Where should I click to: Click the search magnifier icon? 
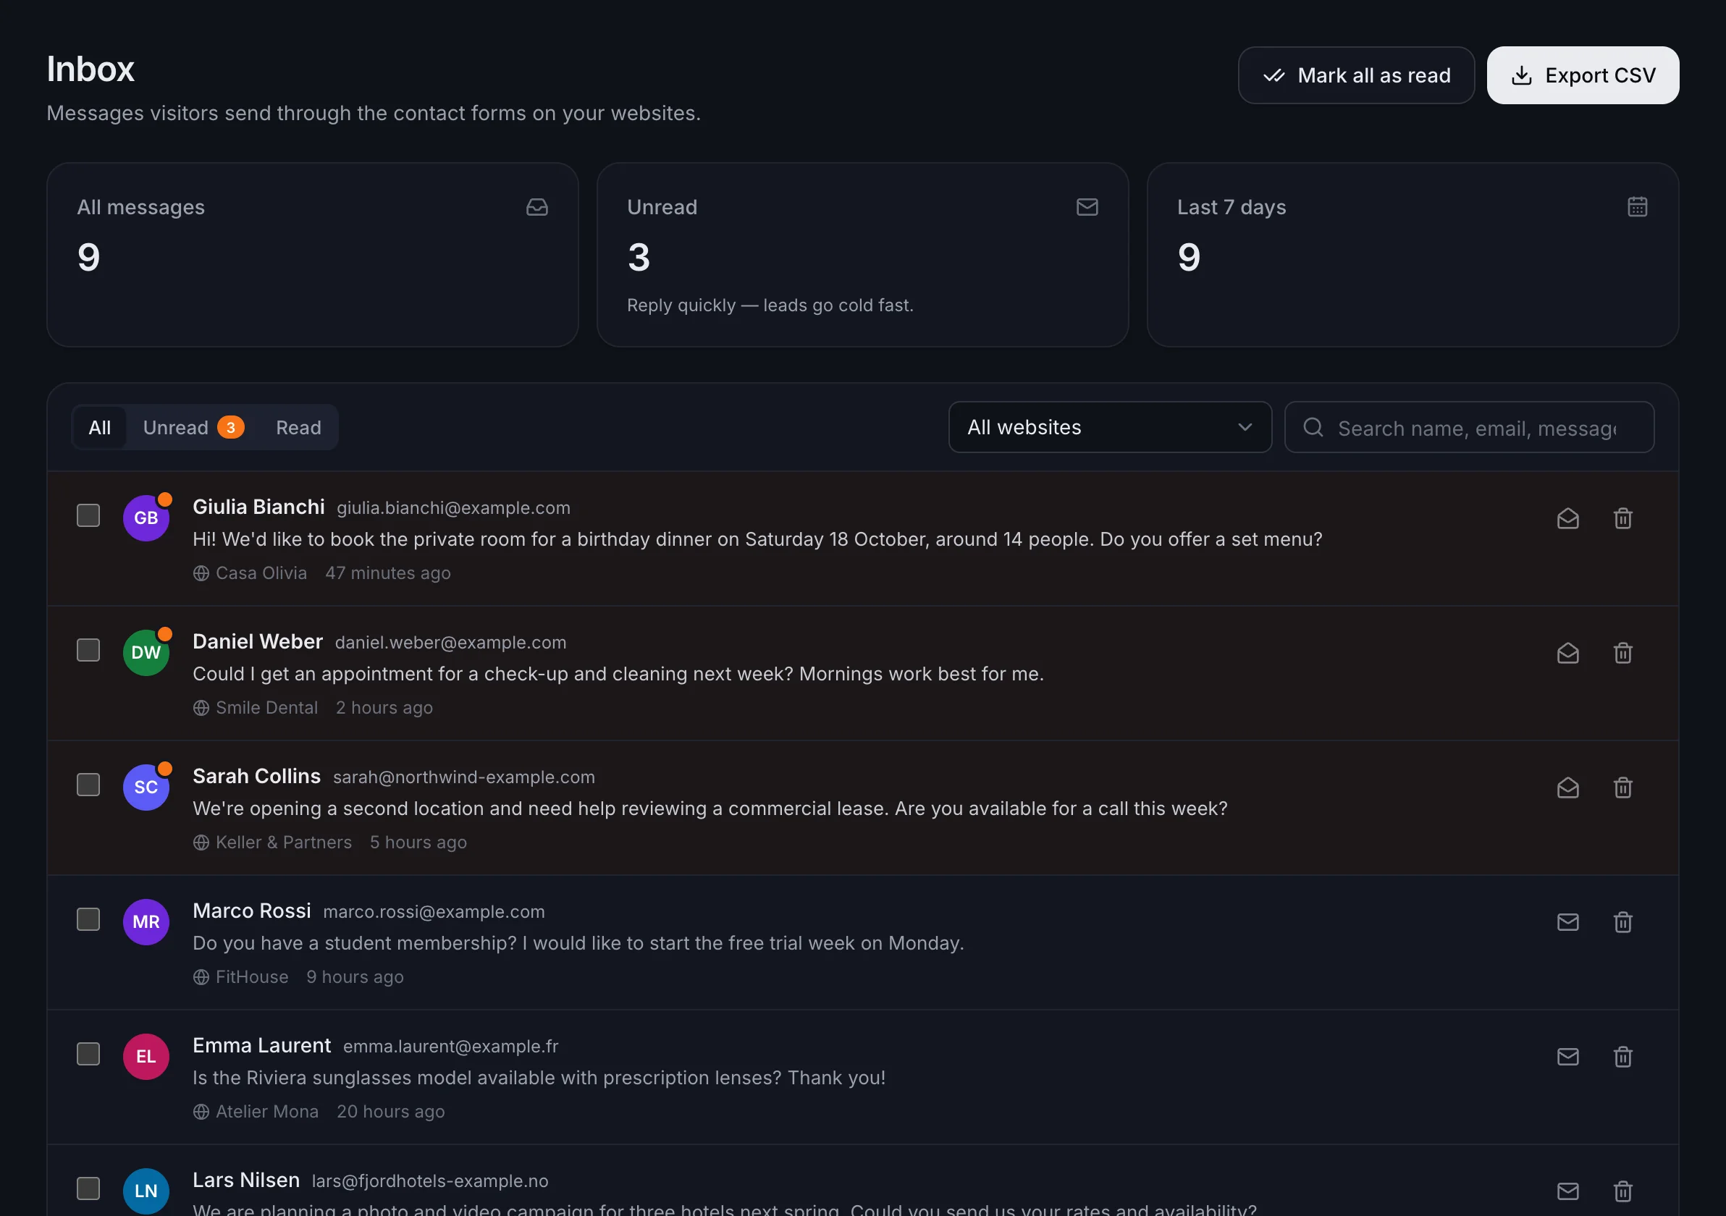(1313, 427)
